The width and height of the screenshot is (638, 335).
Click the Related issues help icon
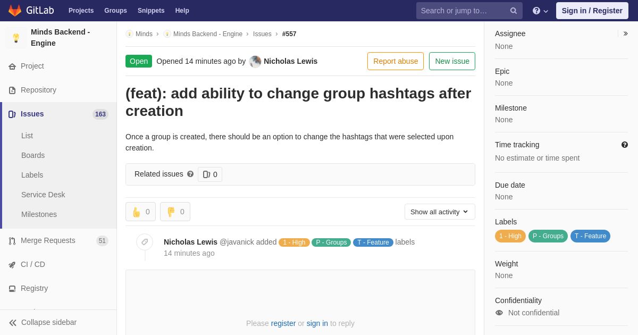[190, 174]
